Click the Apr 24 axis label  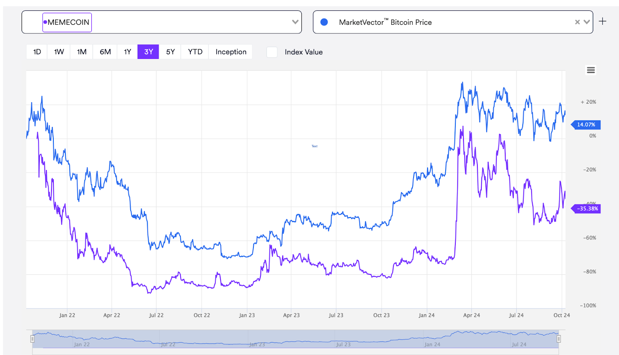pyautogui.click(x=472, y=315)
